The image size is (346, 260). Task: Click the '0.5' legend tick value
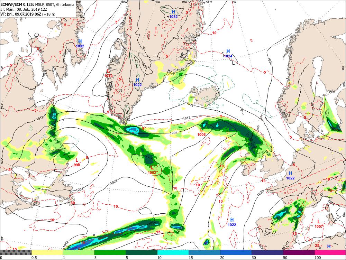click(x=34, y=258)
